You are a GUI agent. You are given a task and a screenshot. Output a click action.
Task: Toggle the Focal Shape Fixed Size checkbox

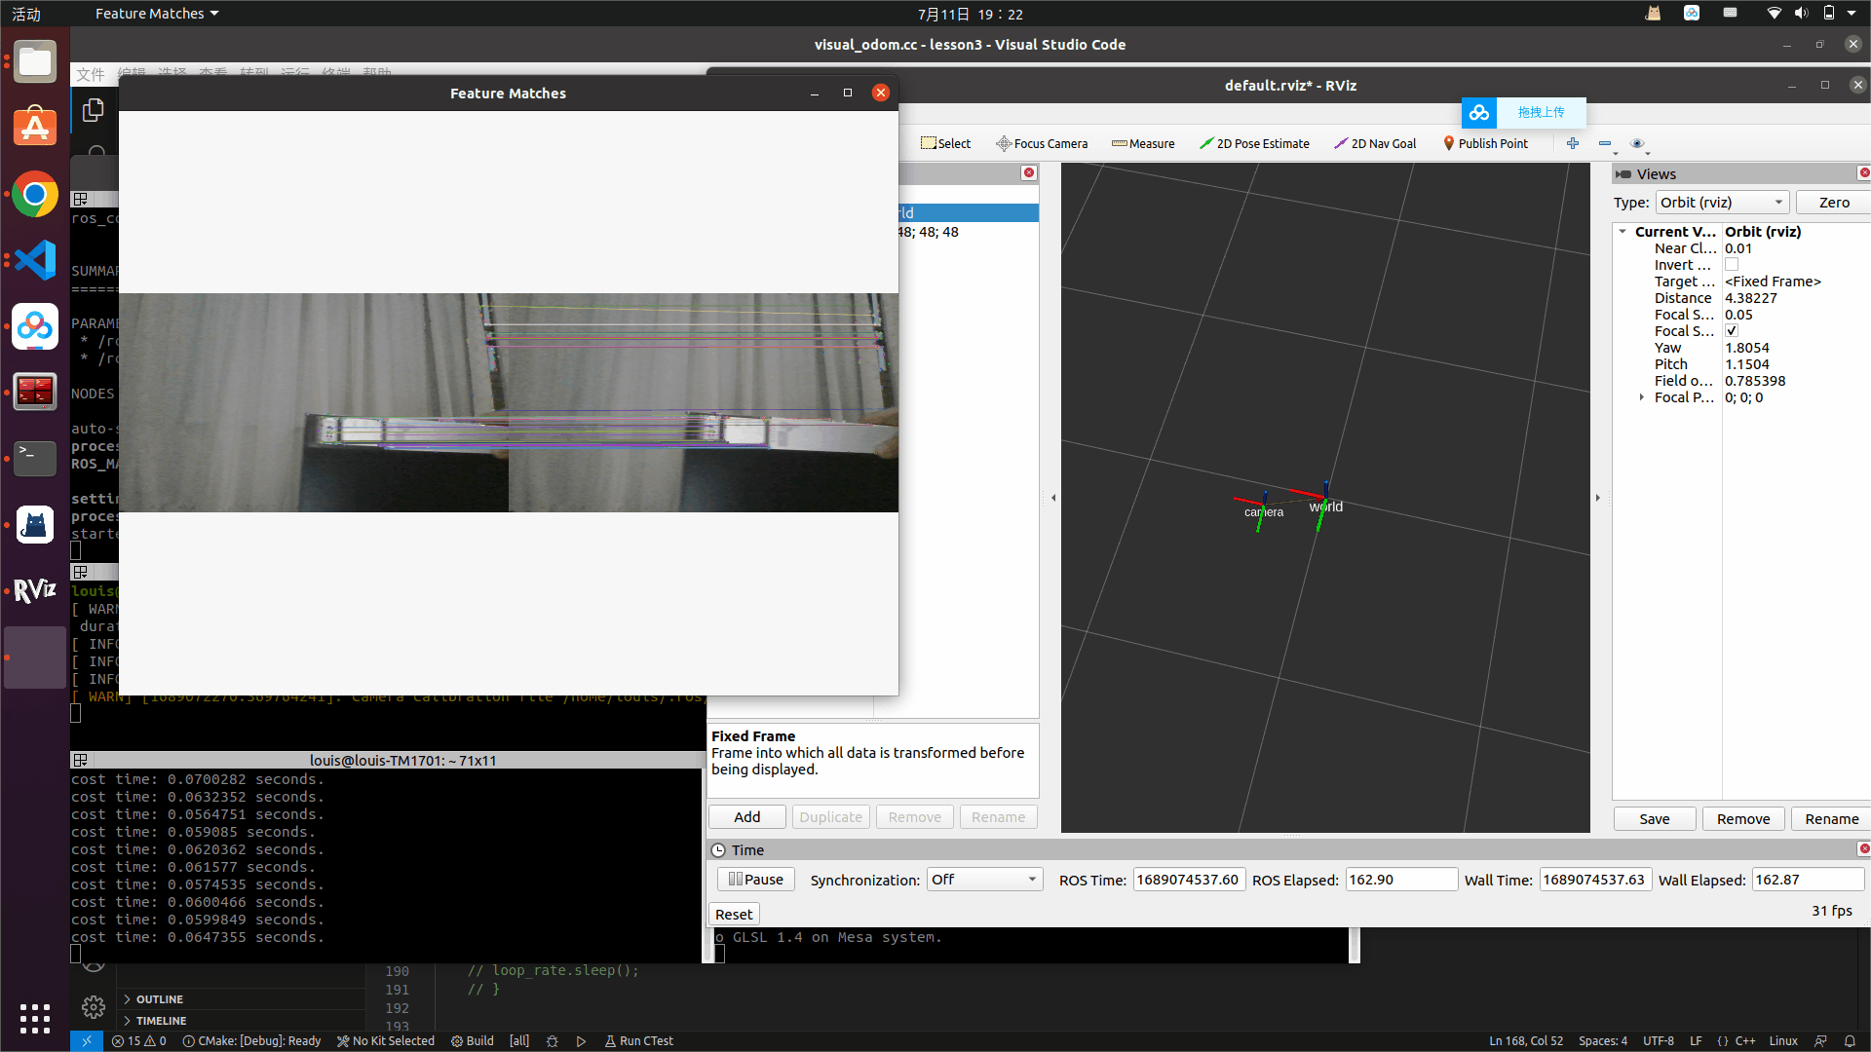1732,331
